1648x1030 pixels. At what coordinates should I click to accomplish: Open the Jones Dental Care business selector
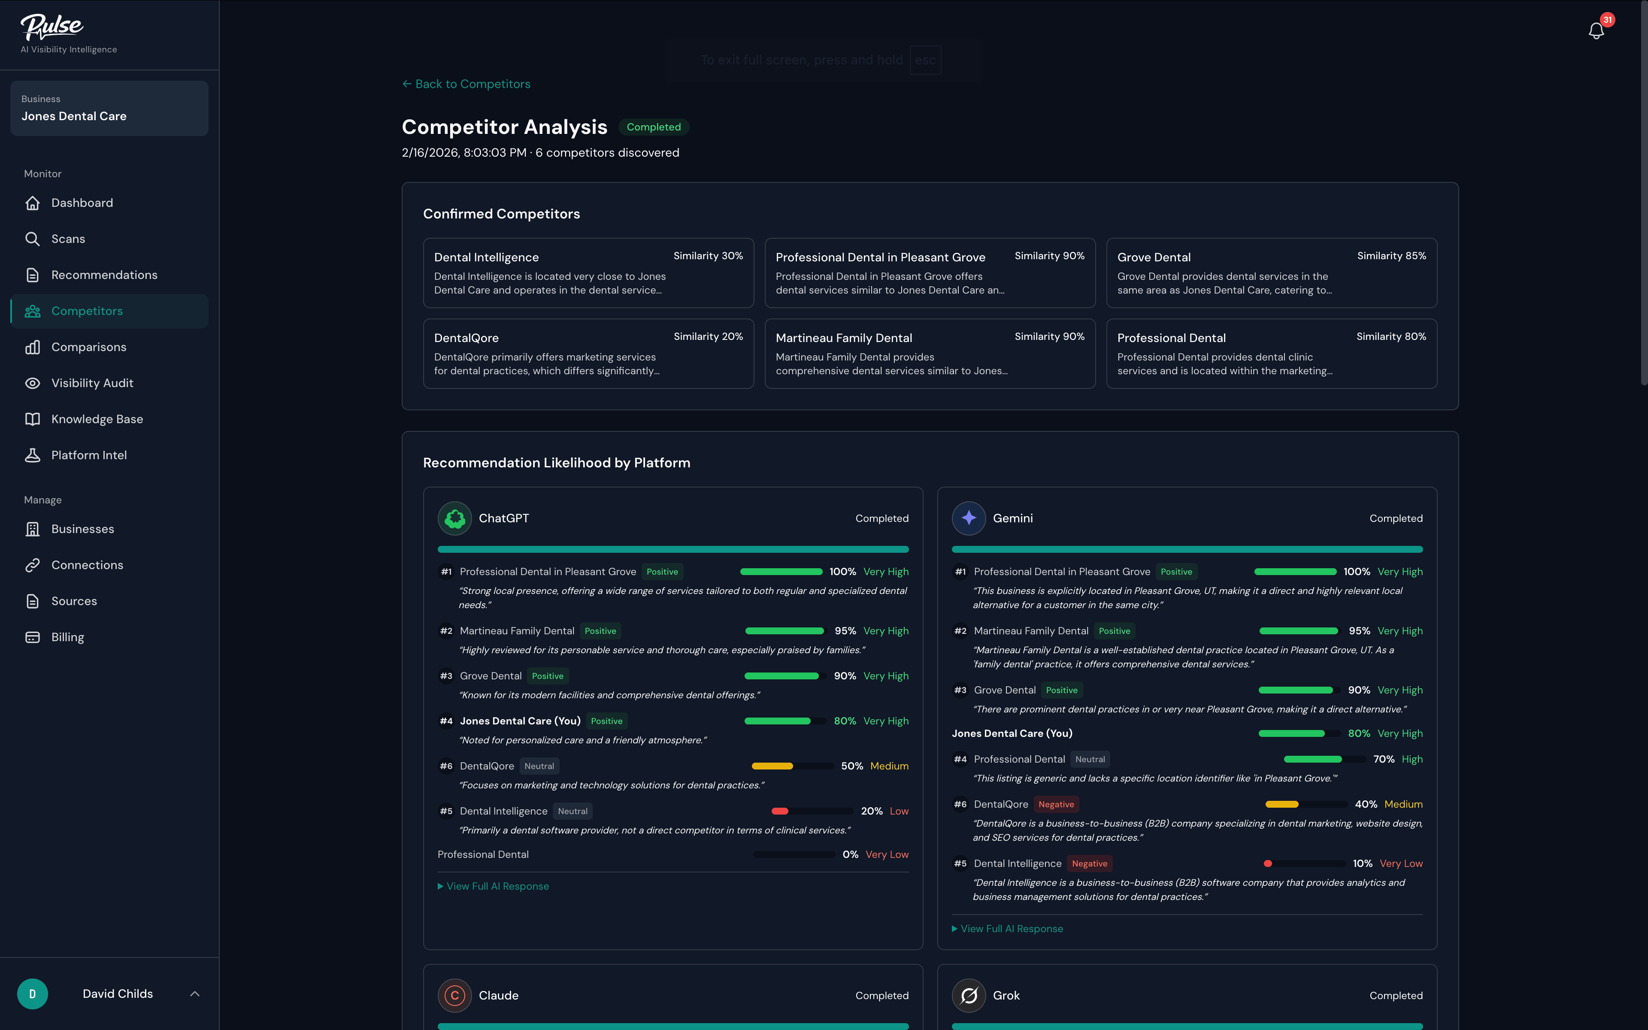coord(109,108)
